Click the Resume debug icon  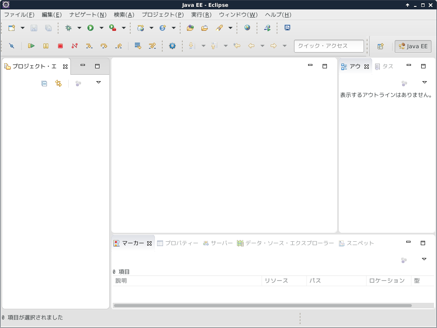(x=31, y=46)
